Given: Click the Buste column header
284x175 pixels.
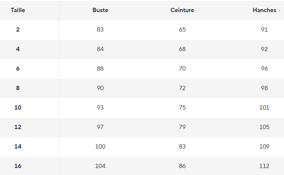Looking at the screenshot, I should pos(100,10).
